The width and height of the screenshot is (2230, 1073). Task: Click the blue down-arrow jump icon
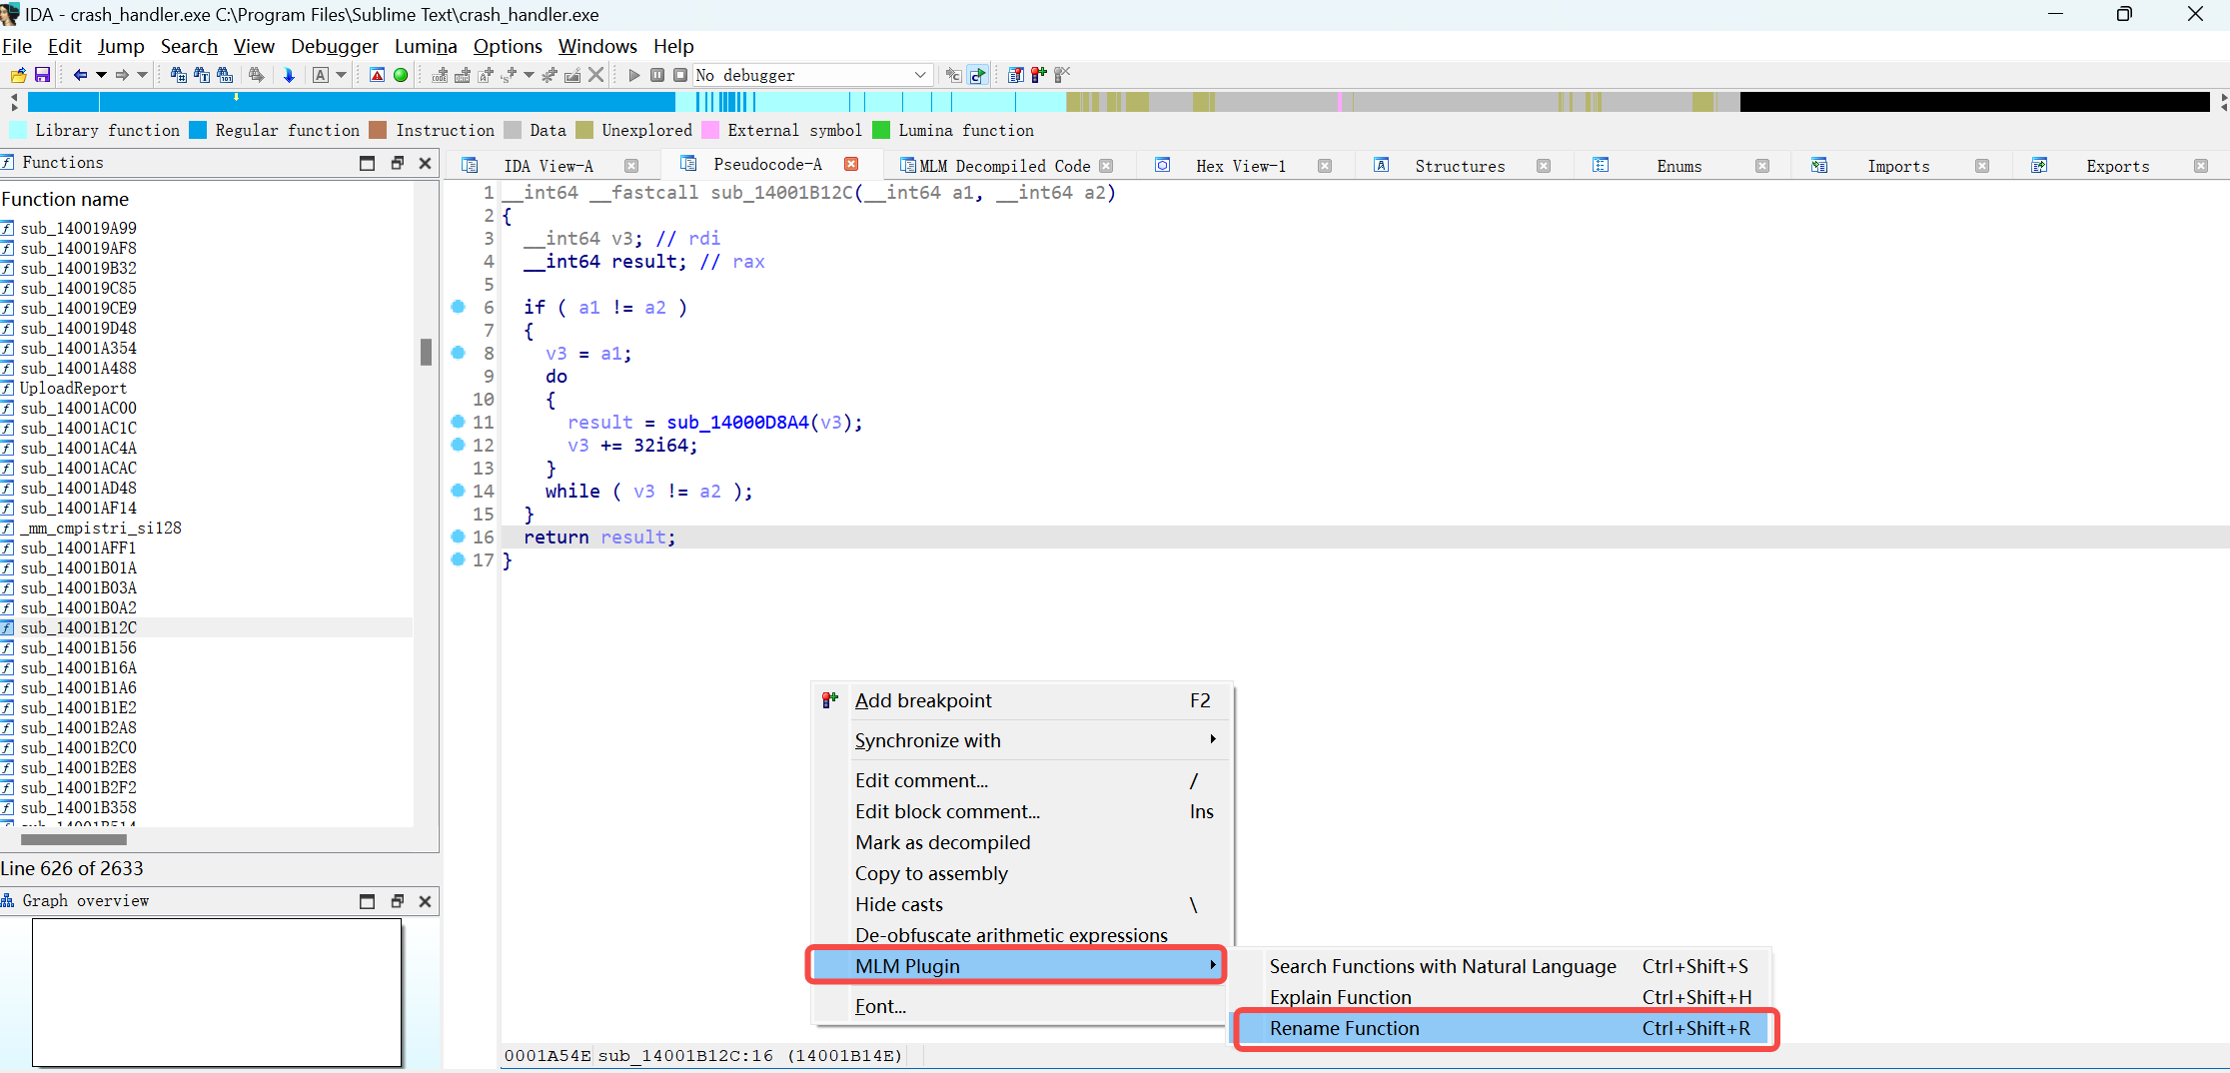pyautogui.click(x=289, y=75)
